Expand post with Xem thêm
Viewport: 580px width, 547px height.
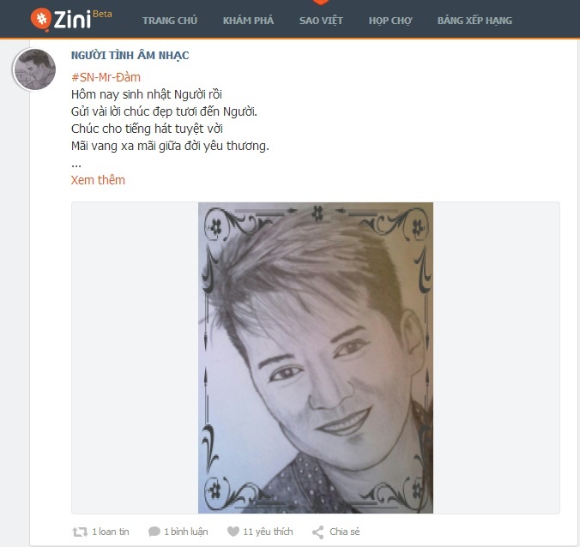point(98,180)
